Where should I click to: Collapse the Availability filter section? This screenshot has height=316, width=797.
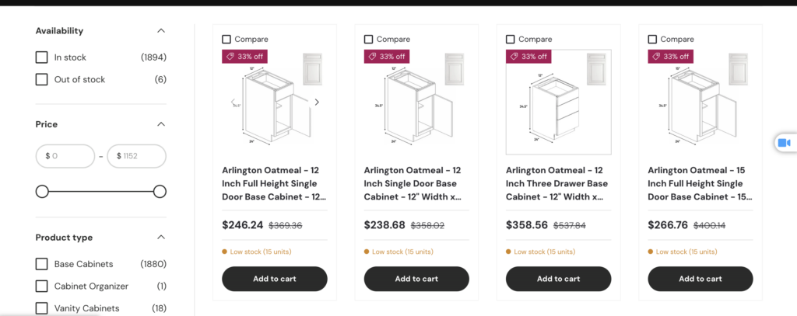point(161,31)
